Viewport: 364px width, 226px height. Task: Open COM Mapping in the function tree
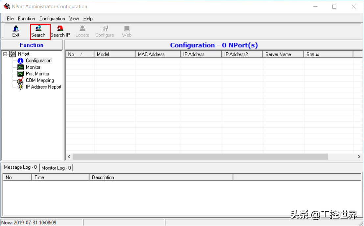pos(40,80)
